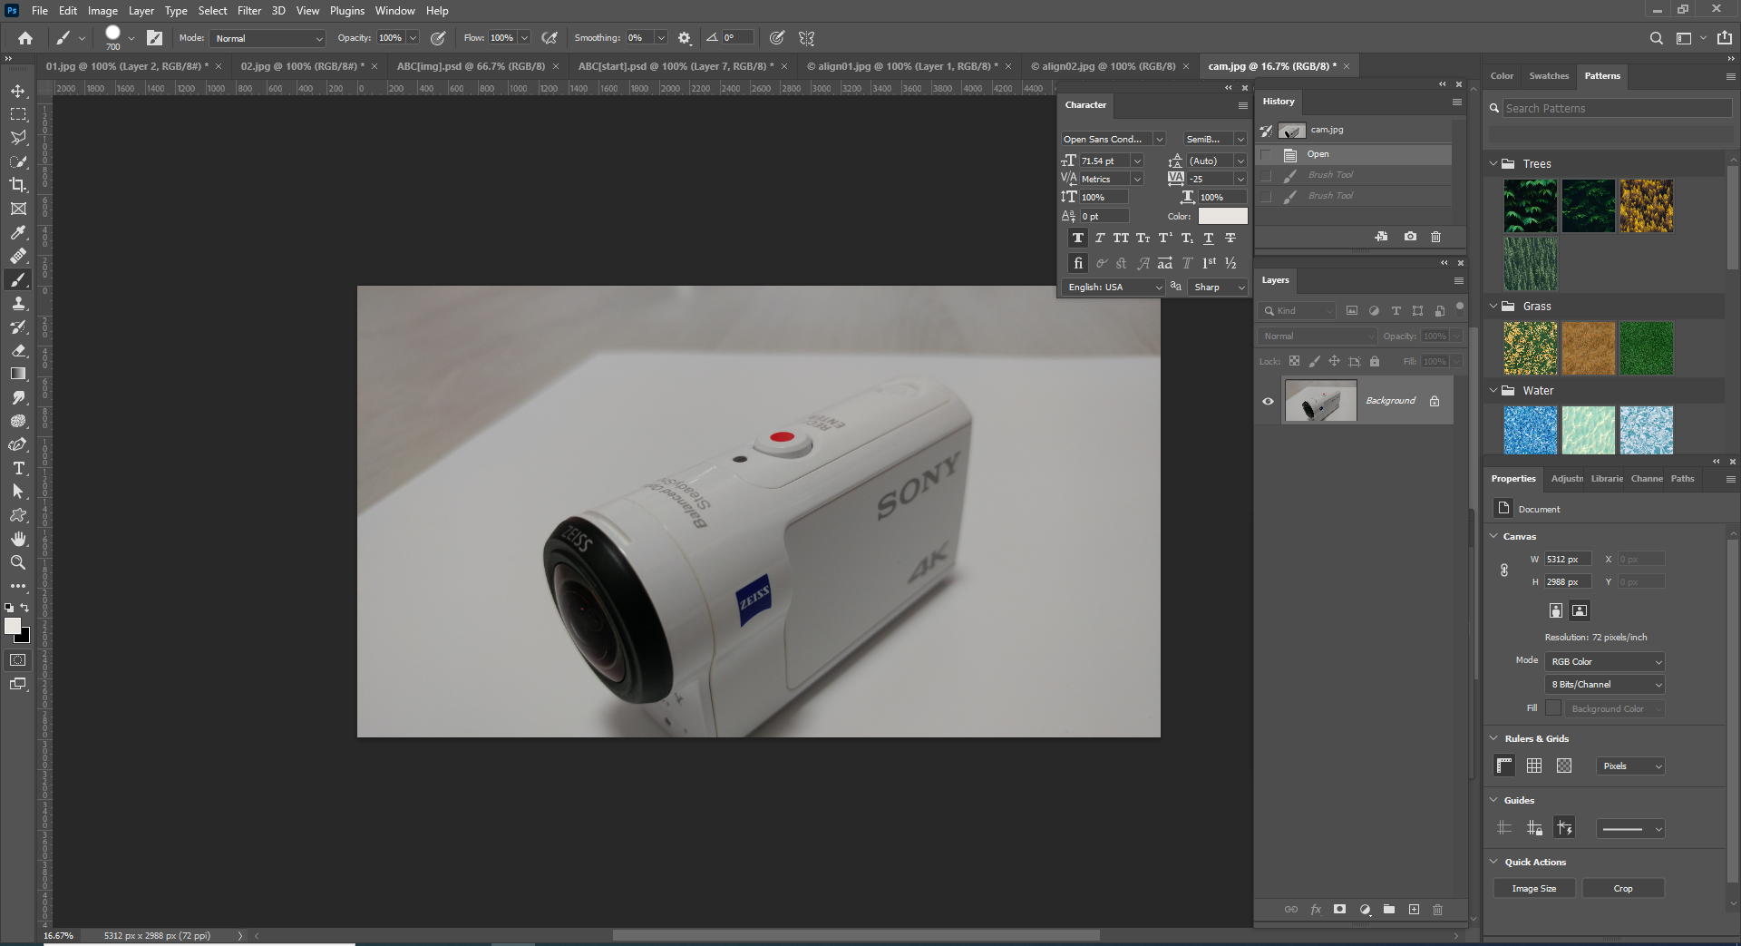Select the Eyedropper tool
The image size is (1741, 946).
pyautogui.click(x=18, y=232)
